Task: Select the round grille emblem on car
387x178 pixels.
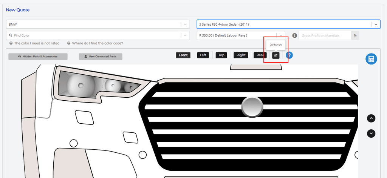Action: pos(252,106)
